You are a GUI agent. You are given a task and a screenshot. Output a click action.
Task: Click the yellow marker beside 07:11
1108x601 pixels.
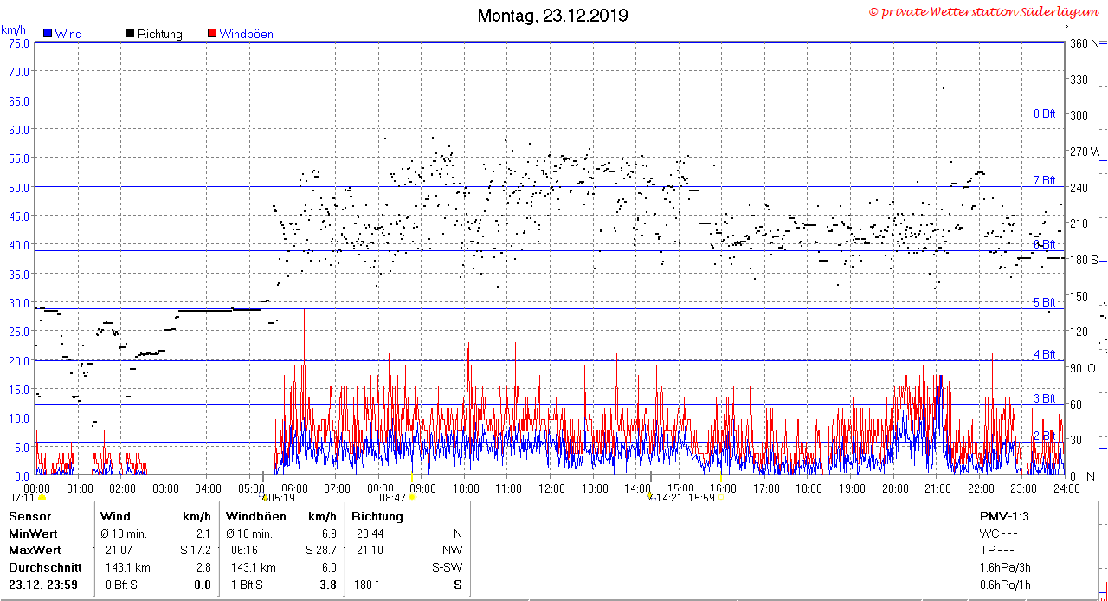(x=42, y=497)
